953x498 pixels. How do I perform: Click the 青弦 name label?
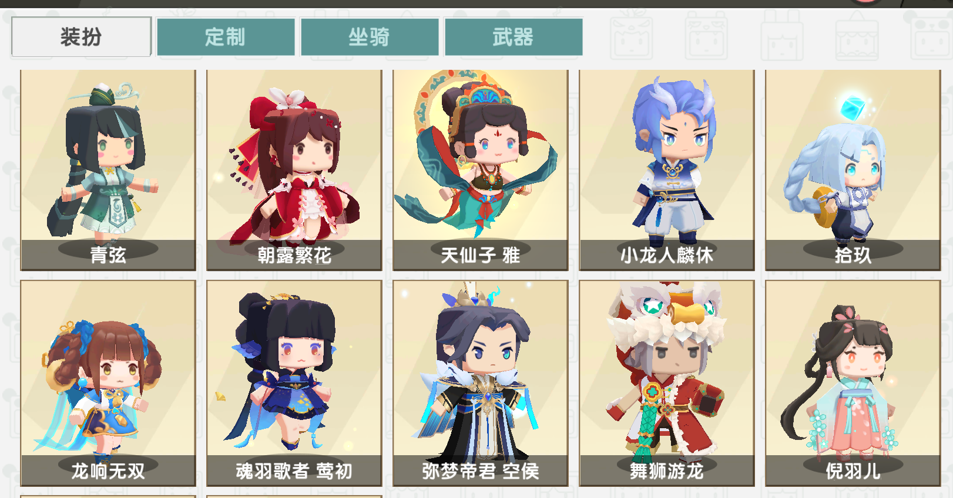pyautogui.click(x=108, y=255)
